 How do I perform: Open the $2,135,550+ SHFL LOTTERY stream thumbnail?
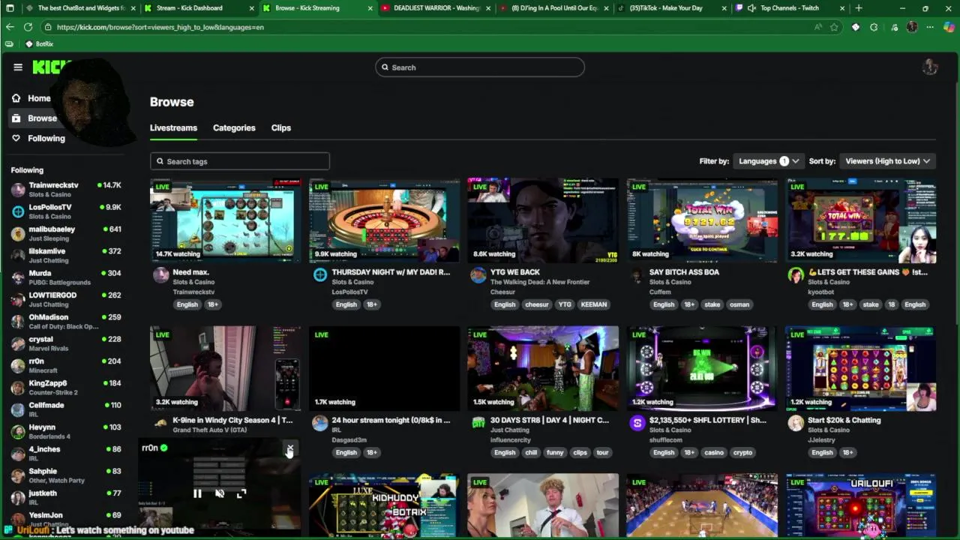pos(702,368)
